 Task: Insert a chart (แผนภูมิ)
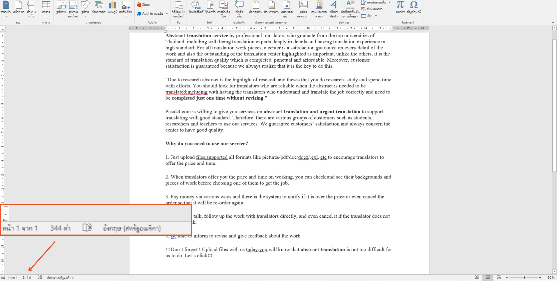click(112, 8)
